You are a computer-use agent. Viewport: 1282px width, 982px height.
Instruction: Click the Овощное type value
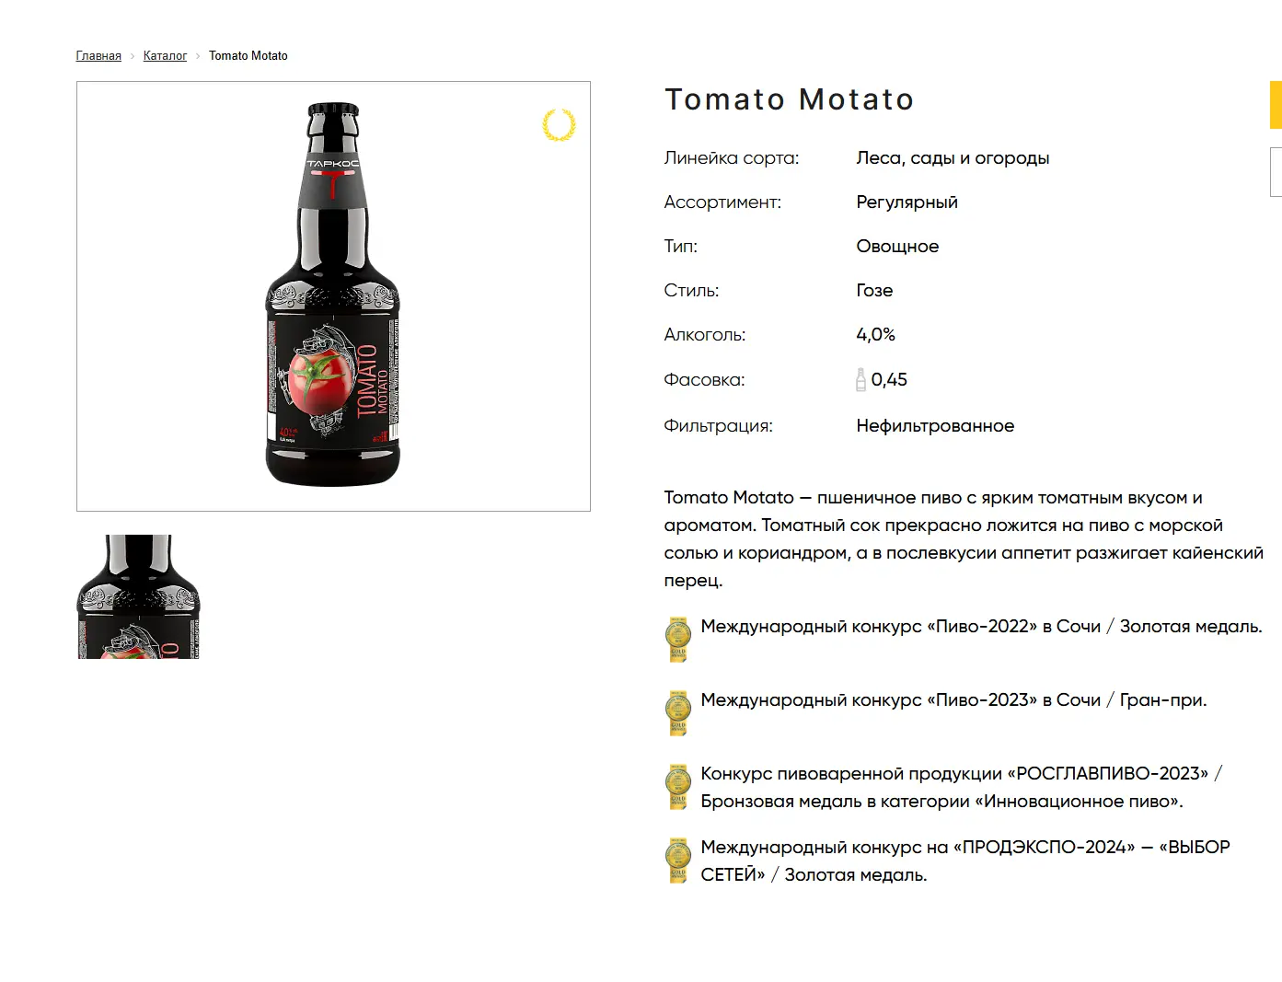coord(897,247)
